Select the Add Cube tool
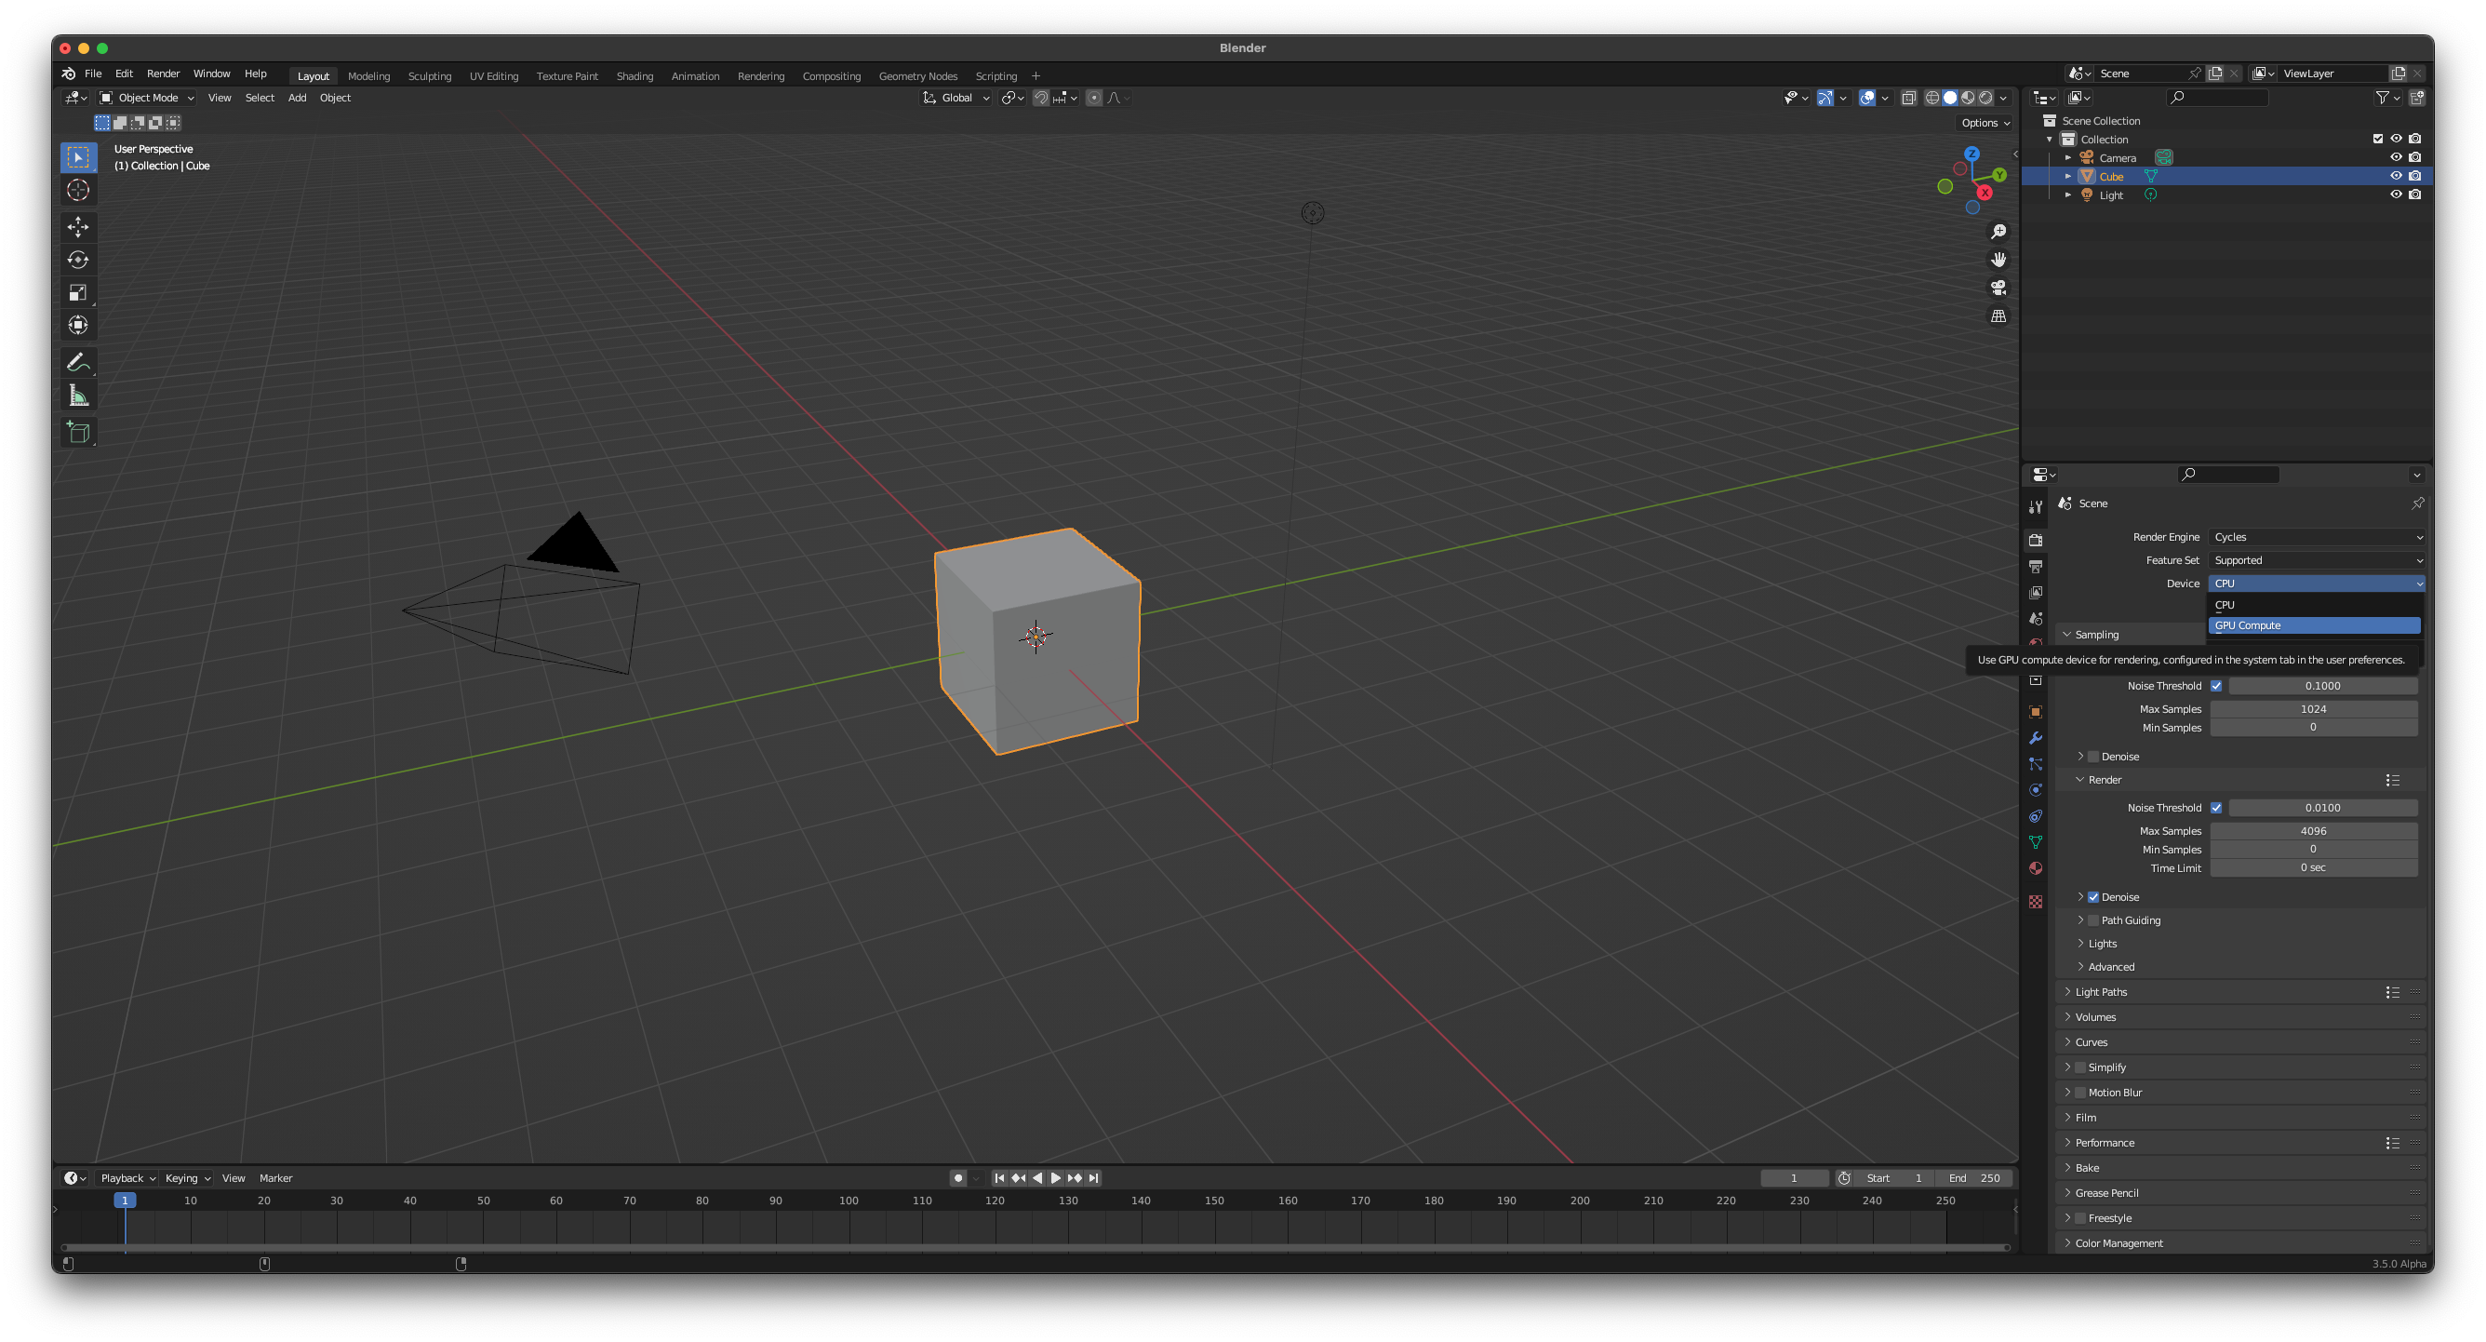Viewport: 2486px width, 1342px height. tap(78, 433)
